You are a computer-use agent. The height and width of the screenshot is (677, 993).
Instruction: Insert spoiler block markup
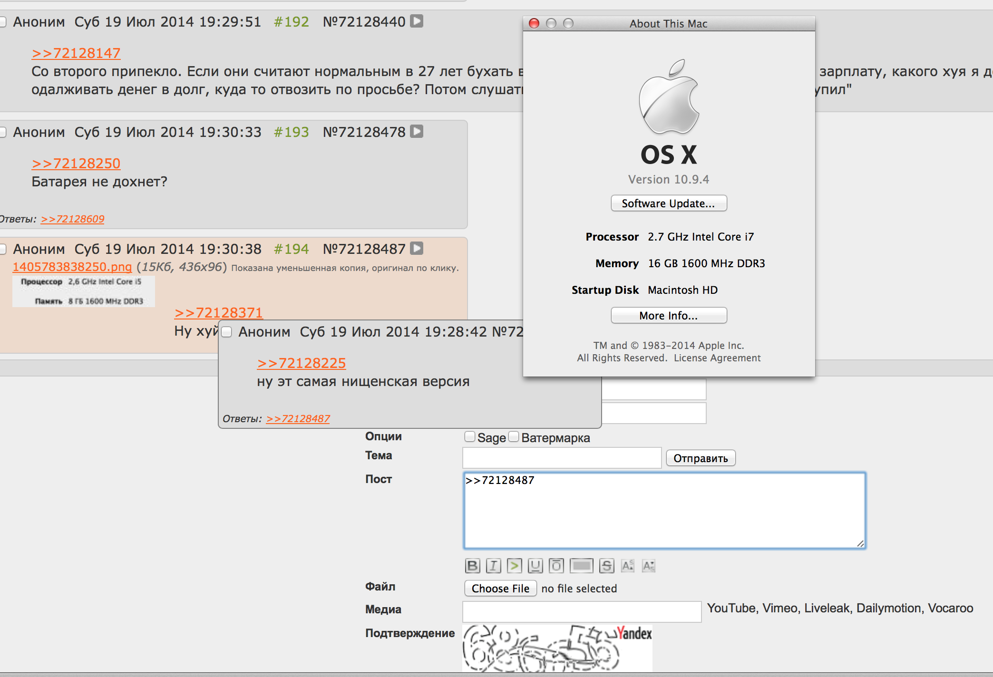[581, 566]
